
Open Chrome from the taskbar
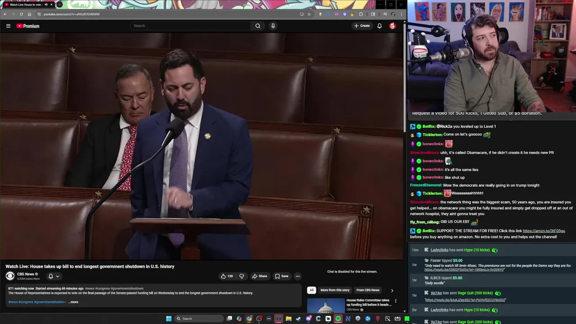[249, 319]
